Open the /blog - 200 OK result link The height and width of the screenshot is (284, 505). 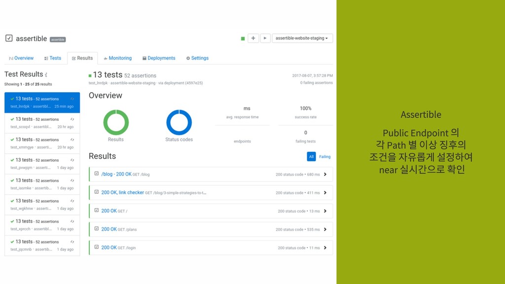(116, 174)
